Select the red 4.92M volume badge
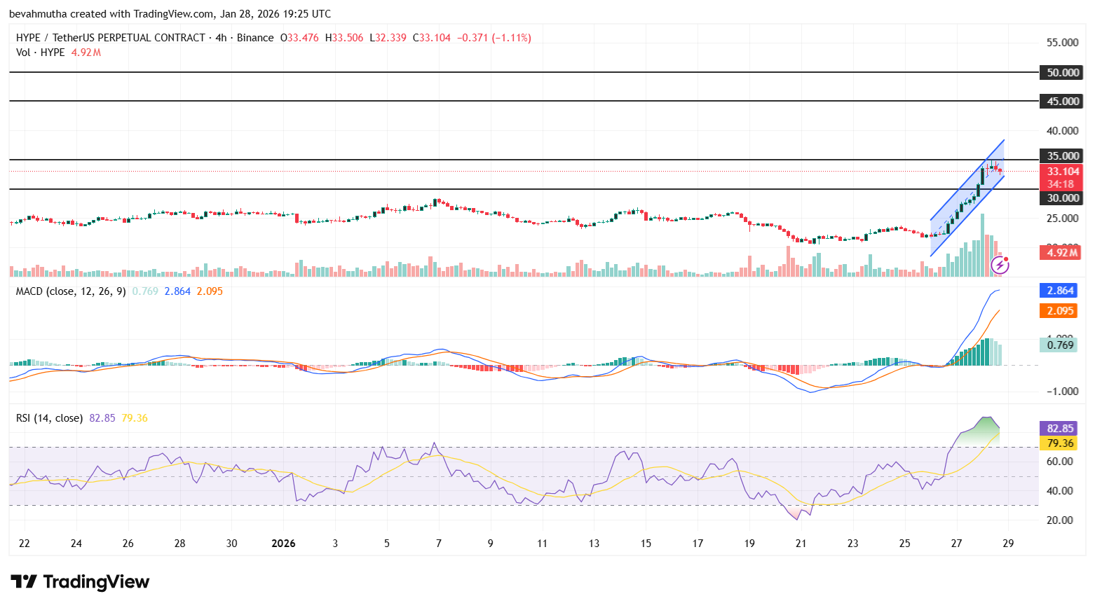1095x608 pixels. click(1060, 252)
